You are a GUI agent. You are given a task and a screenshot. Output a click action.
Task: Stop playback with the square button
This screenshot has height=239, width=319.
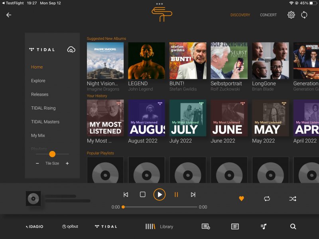(143, 194)
